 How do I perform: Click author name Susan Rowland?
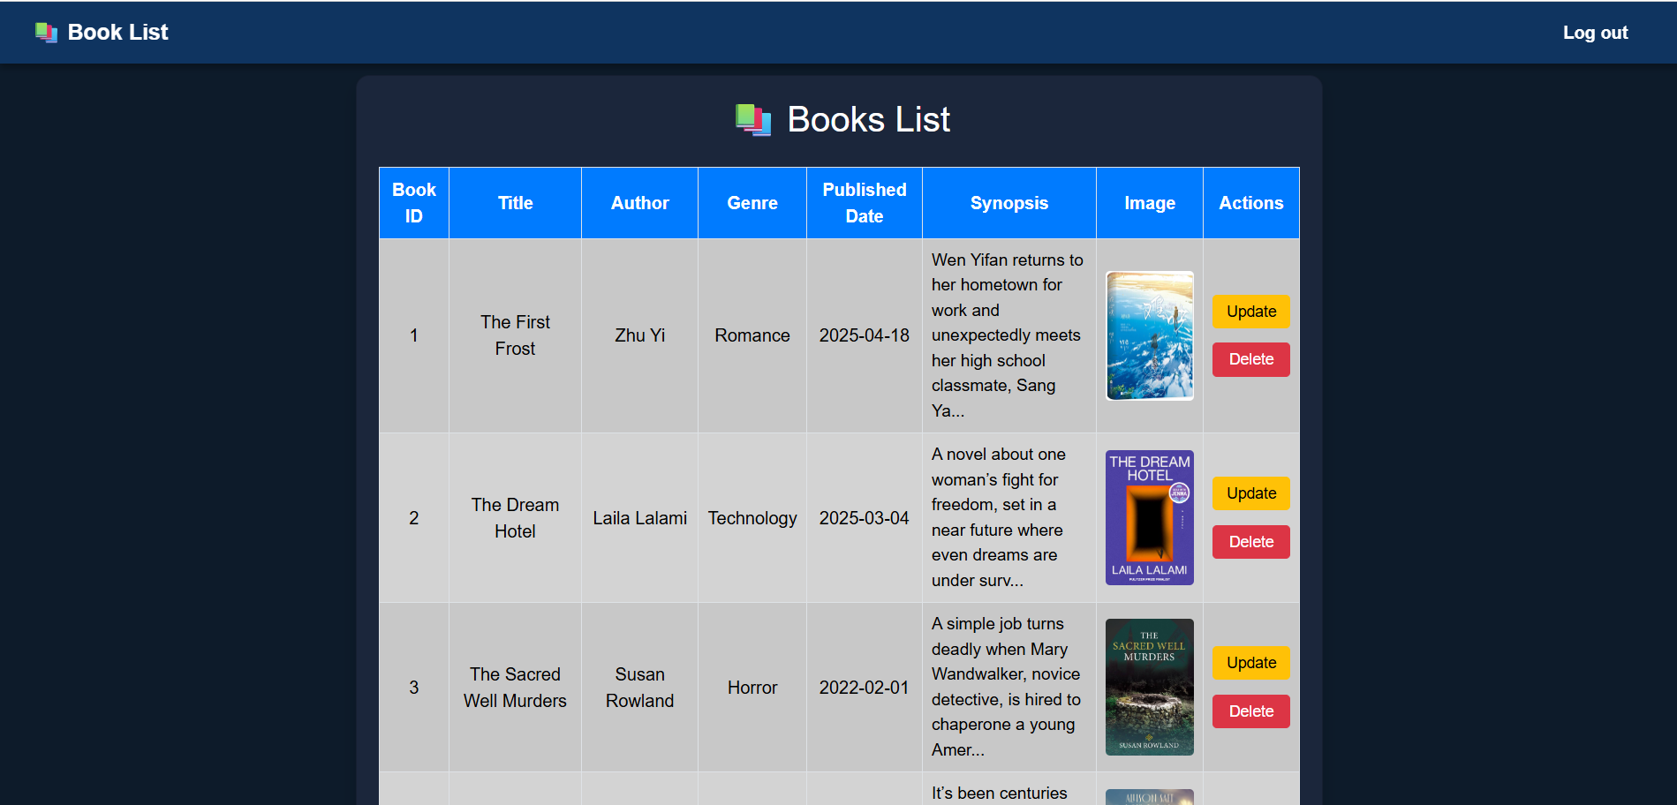click(640, 688)
